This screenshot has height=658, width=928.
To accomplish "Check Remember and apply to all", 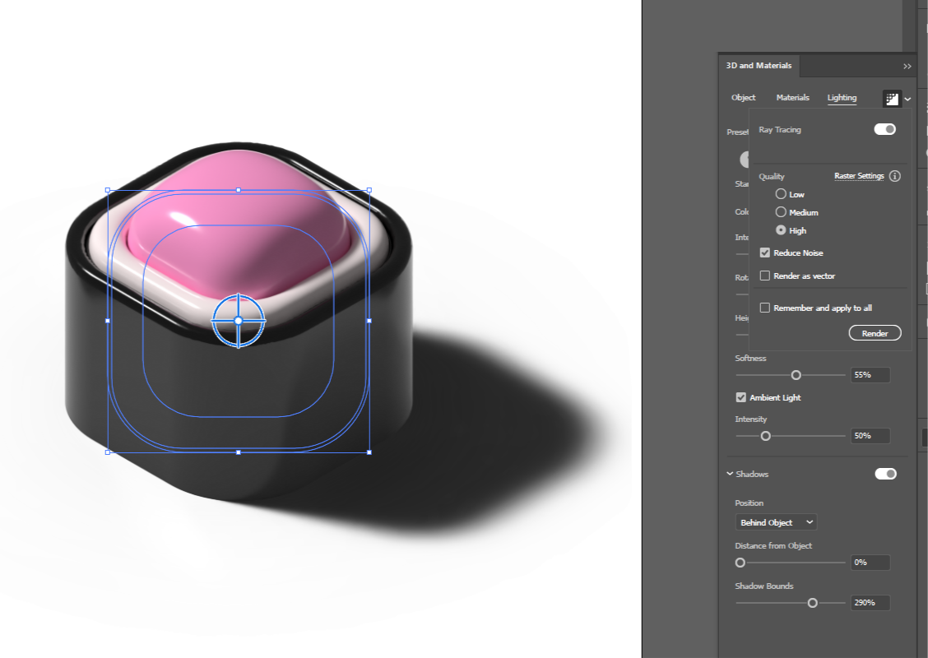I will click(765, 307).
